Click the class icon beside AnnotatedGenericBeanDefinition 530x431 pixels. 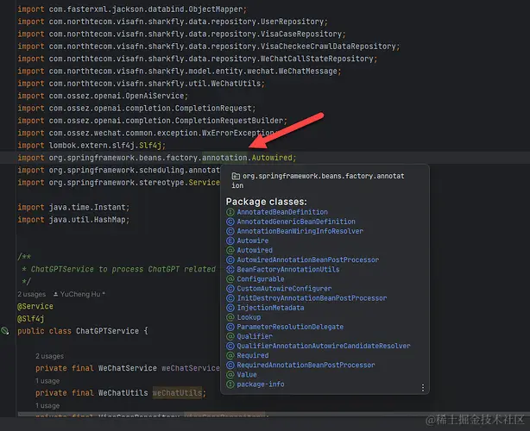(230, 222)
